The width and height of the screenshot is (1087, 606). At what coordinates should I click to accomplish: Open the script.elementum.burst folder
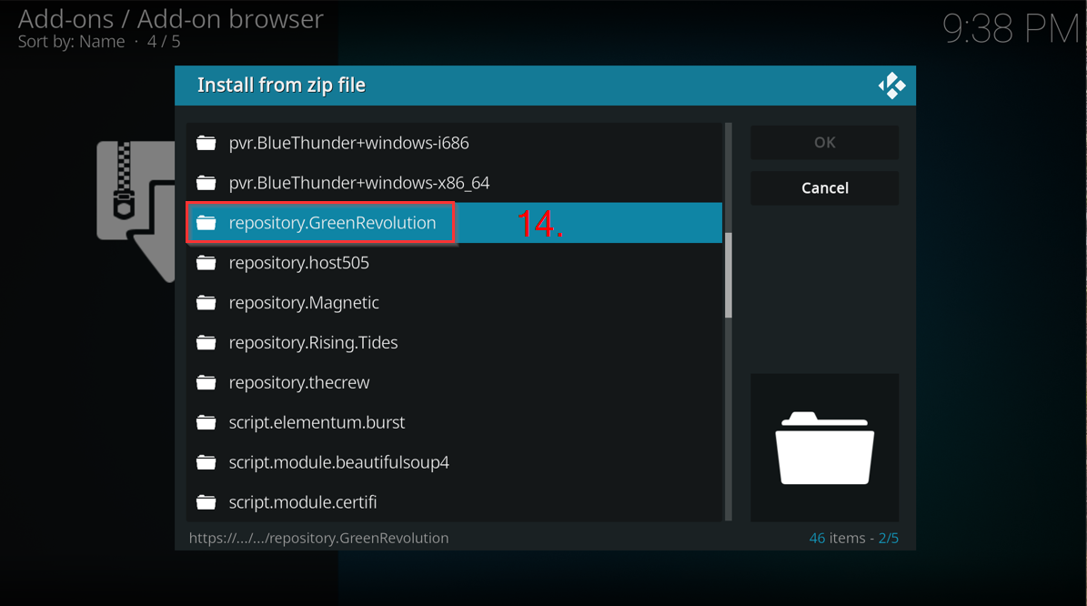point(454,422)
